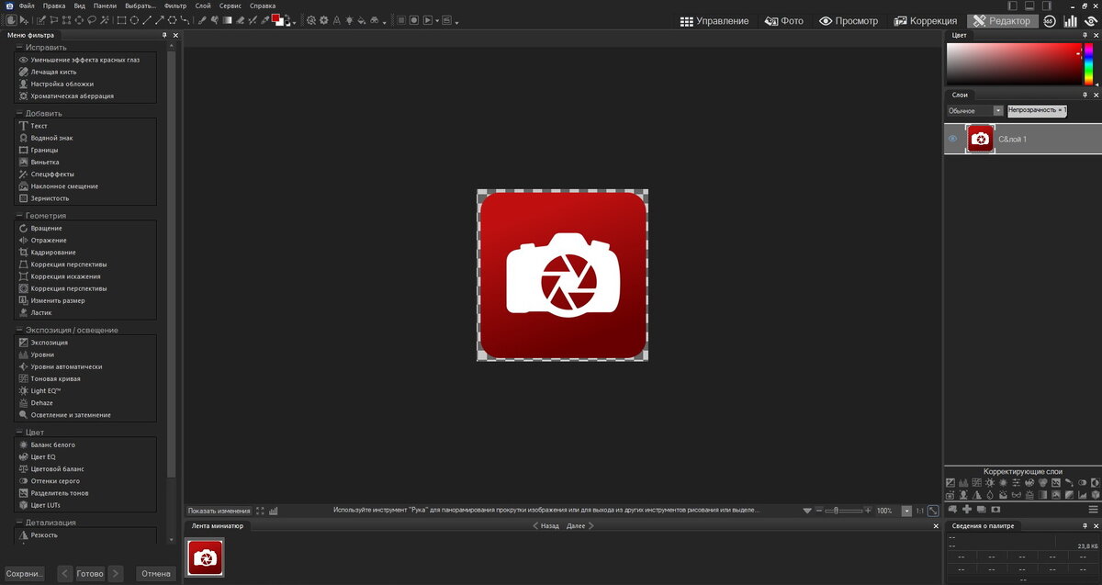The width and height of the screenshot is (1102, 585).
Task: Collapse the Экспозиция / освещение group
Action: coord(19,330)
